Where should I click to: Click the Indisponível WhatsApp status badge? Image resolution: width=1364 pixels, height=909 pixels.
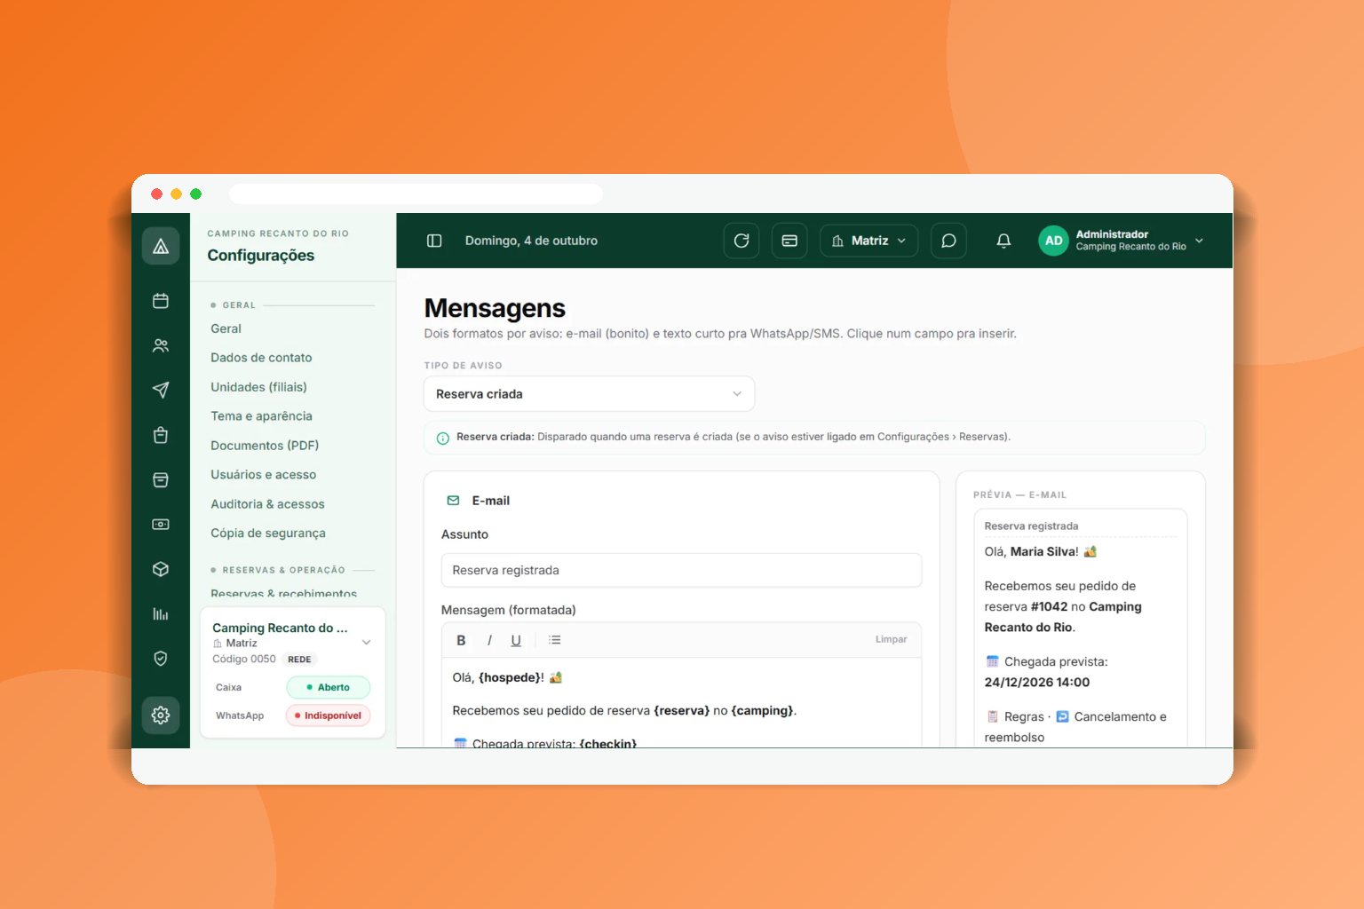[328, 715]
